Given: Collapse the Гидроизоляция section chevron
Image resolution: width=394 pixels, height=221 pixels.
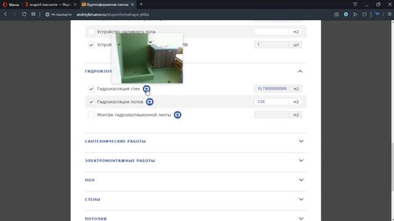Looking at the screenshot, I should 300,71.
